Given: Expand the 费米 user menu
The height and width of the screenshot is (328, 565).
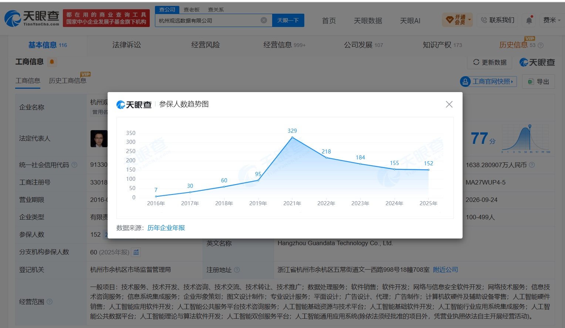Looking at the screenshot, I should [x=552, y=20].
